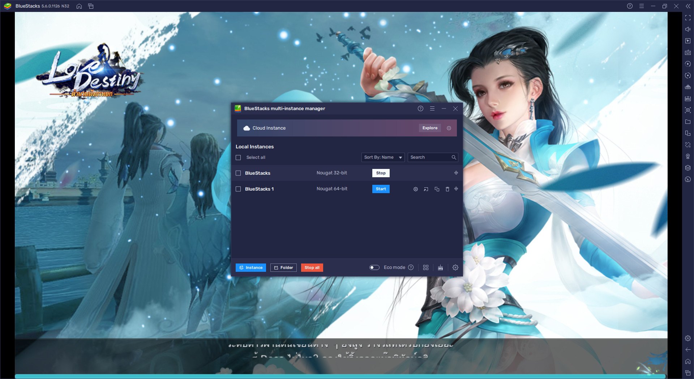Open the media folder icon in sidebar
This screenshot has height=379, width=694.
pos(687,122)
